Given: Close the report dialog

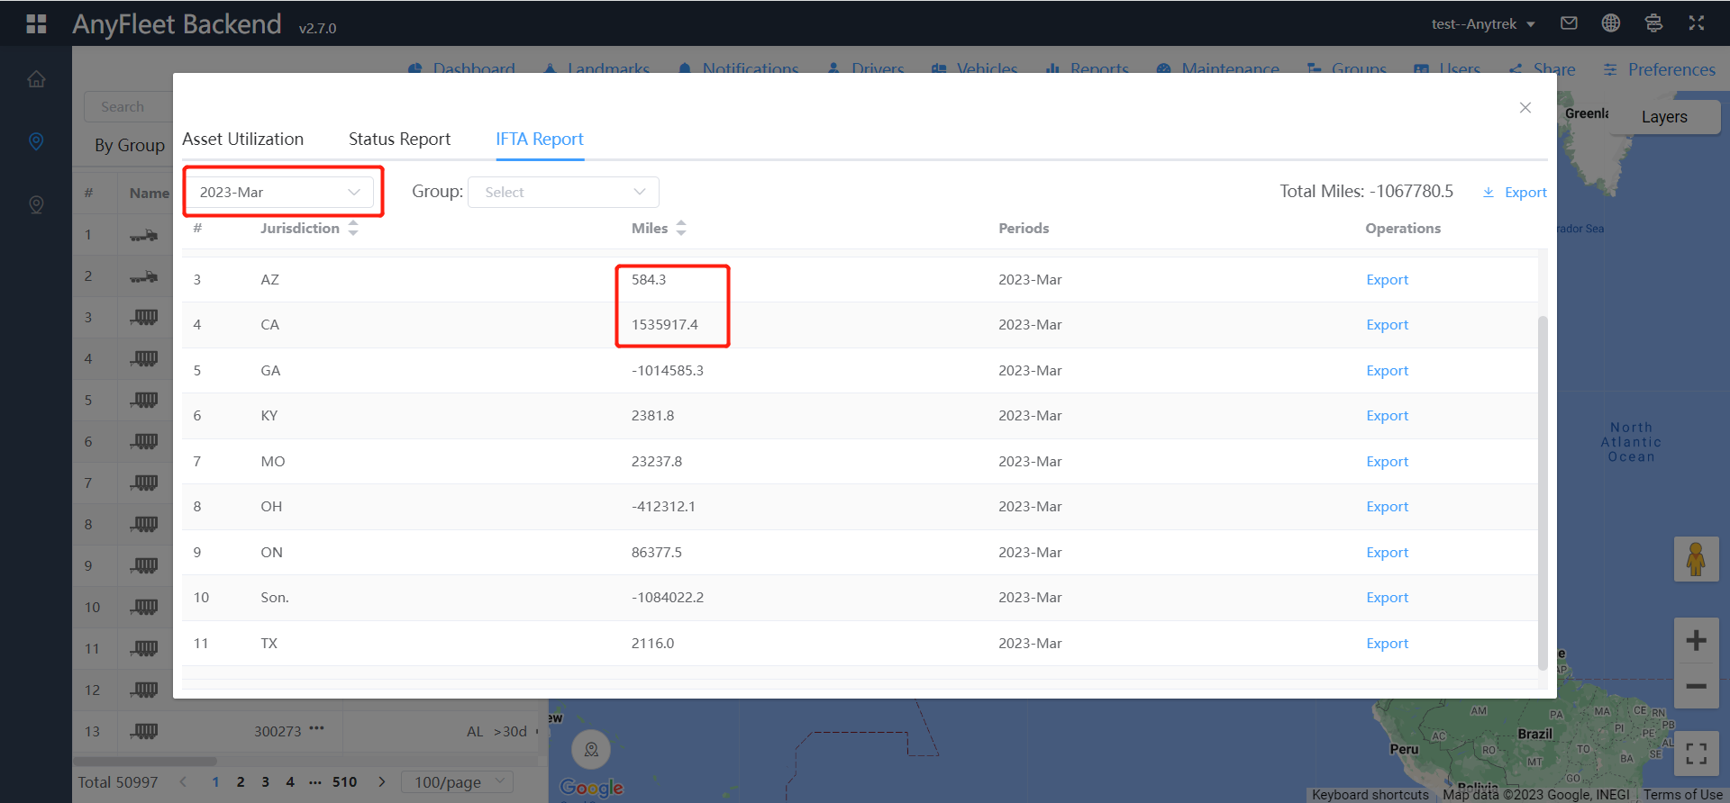Looking at the screenshot, I should (x=1525, y=107).
